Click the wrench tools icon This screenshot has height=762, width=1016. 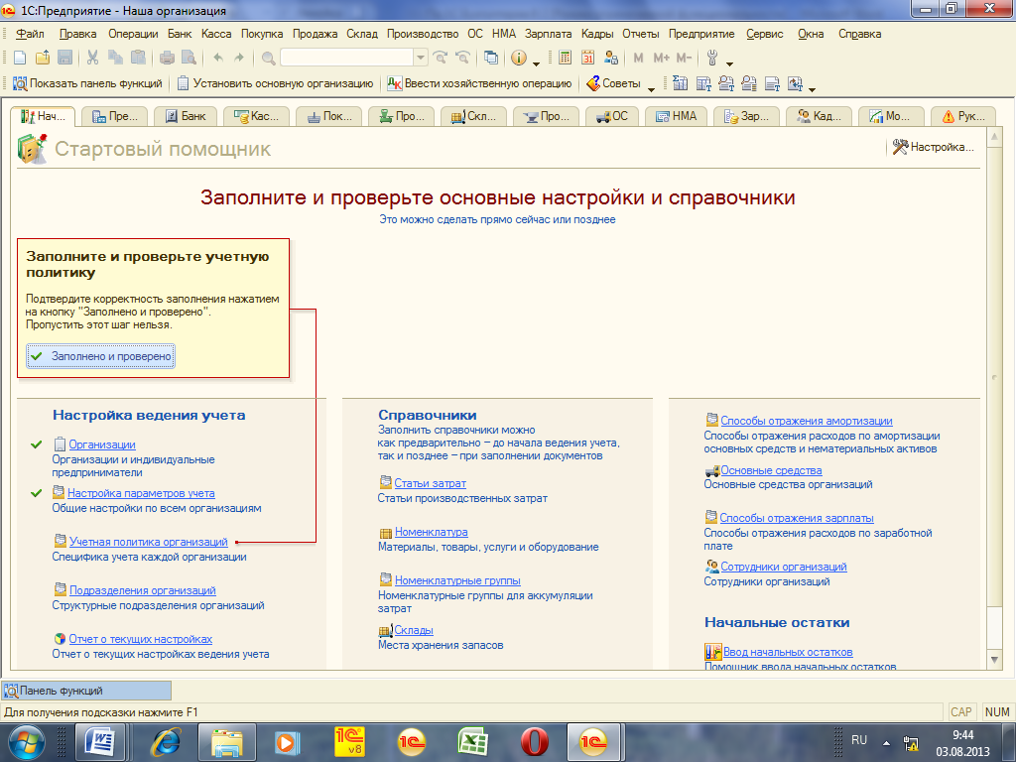[712, 58]
